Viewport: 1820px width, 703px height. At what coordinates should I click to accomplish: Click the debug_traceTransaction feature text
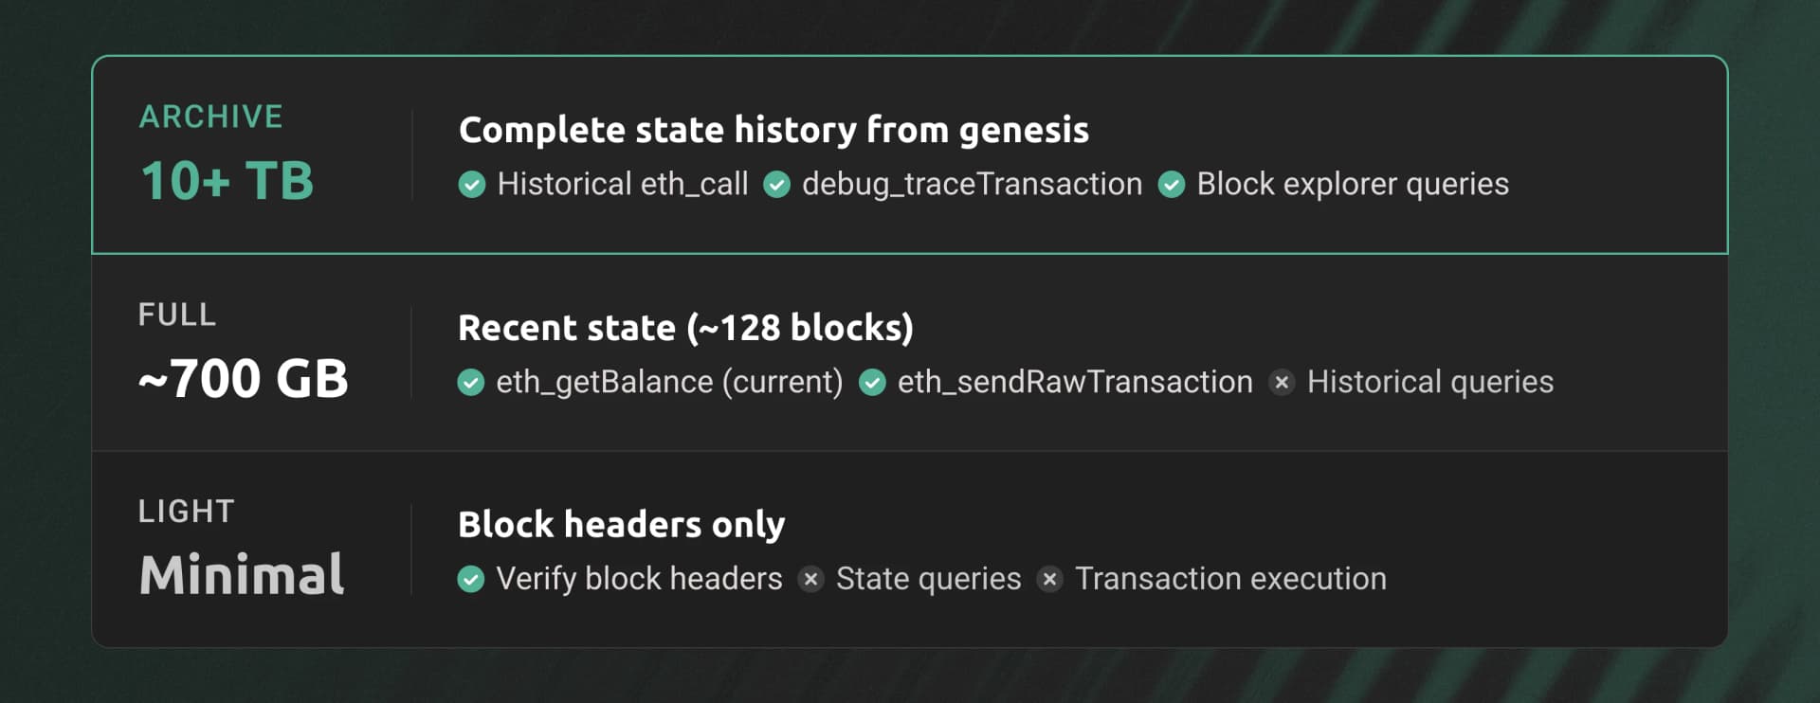coord(972,185)
